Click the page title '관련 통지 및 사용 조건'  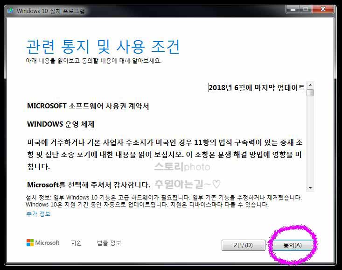pyautogui.click(x=103, y=47)
